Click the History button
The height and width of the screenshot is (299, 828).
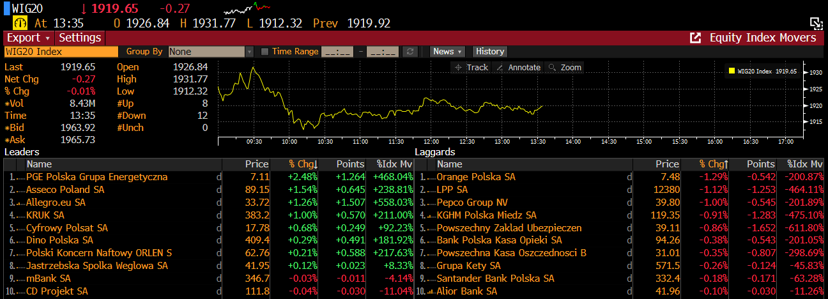click(490, 52)
